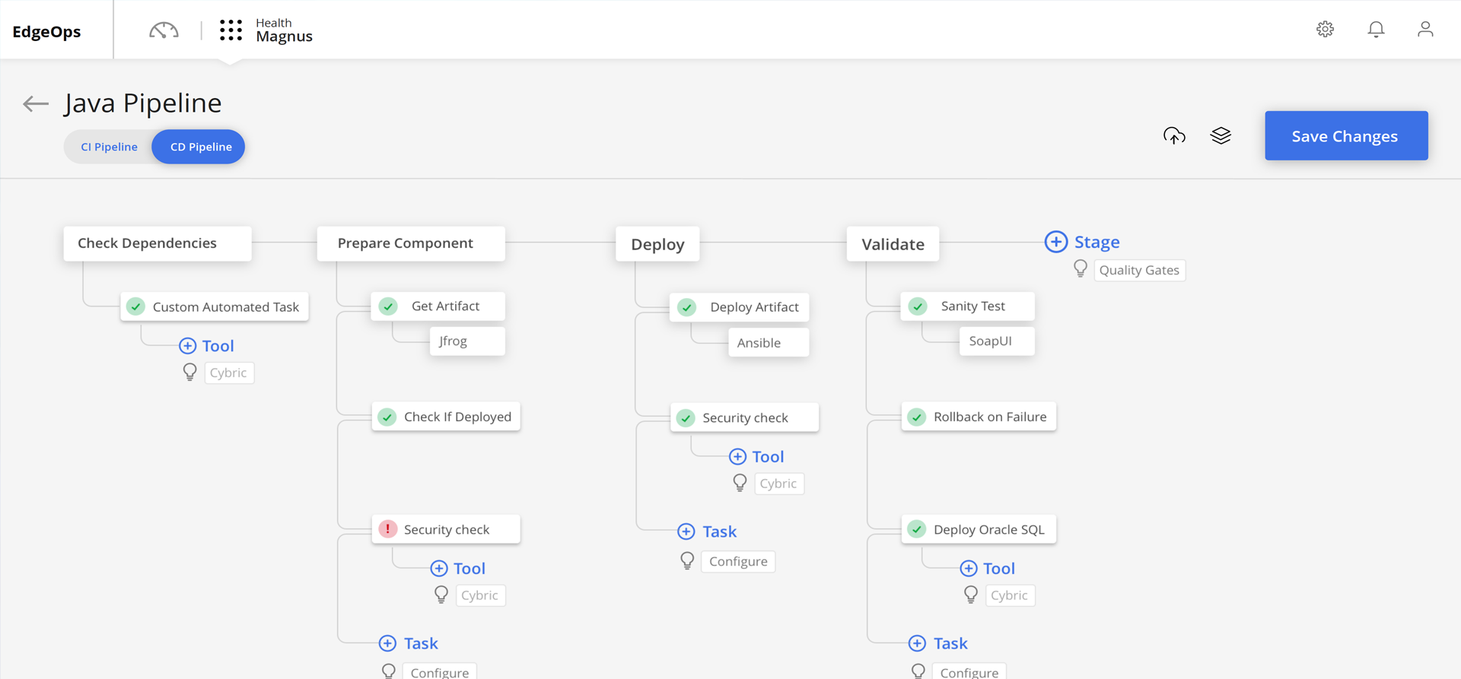Select the Deploy stage box
The width and height of the screenshot is (1461, 679).
(657, 244)
